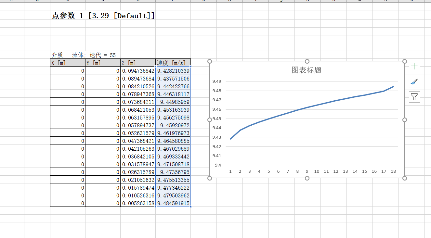Select Z cell 0.047368421
Viewport: 431px width, 238px height.
click(x=138, y=141)
